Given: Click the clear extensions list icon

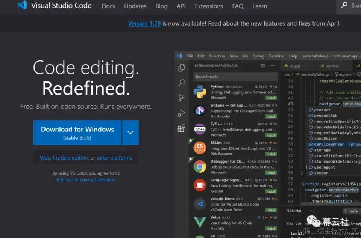Looking at the screenshot, I should click(x=262, y=66).
